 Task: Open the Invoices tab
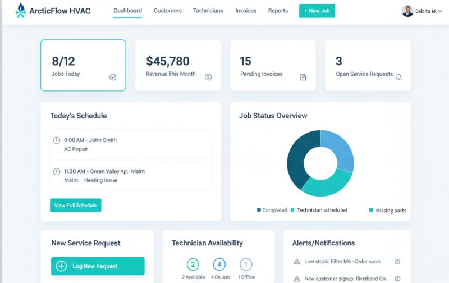[246, 11]
